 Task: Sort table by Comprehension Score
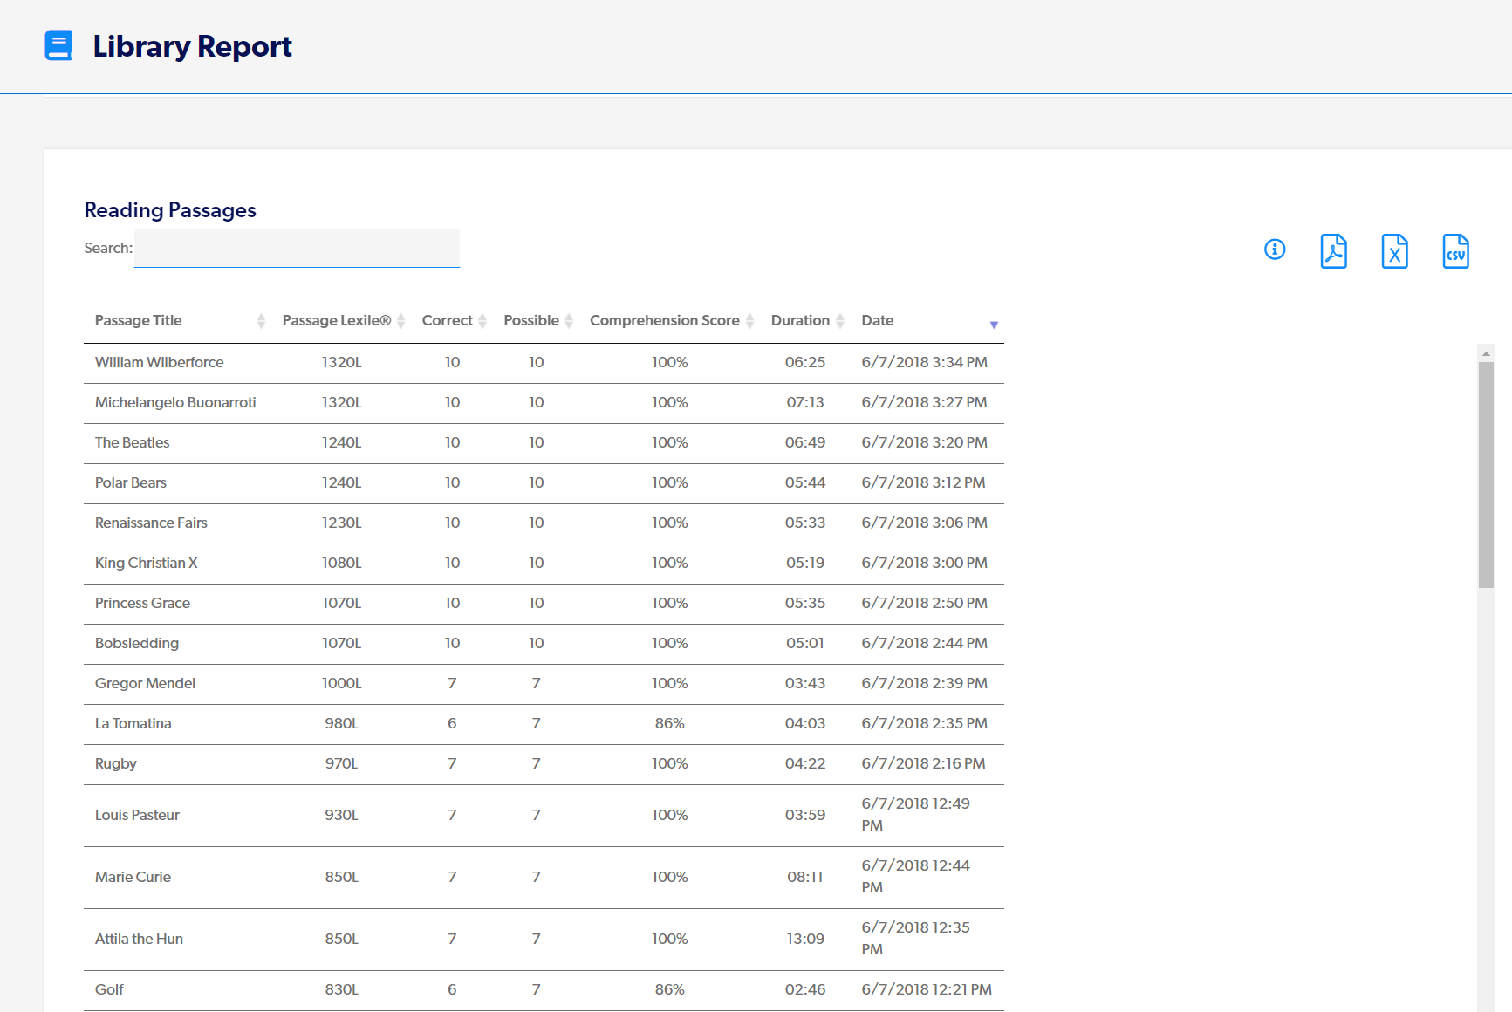(x=670, y=321)
